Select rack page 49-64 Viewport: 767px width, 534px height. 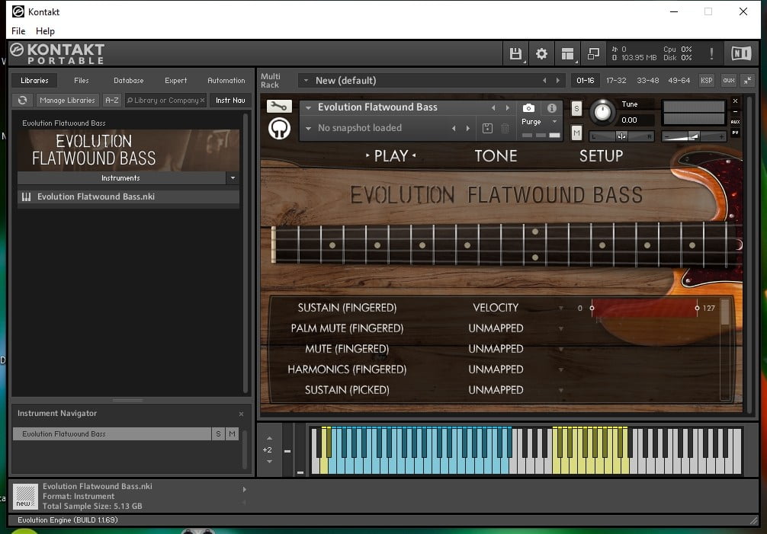tap(679, 81)
